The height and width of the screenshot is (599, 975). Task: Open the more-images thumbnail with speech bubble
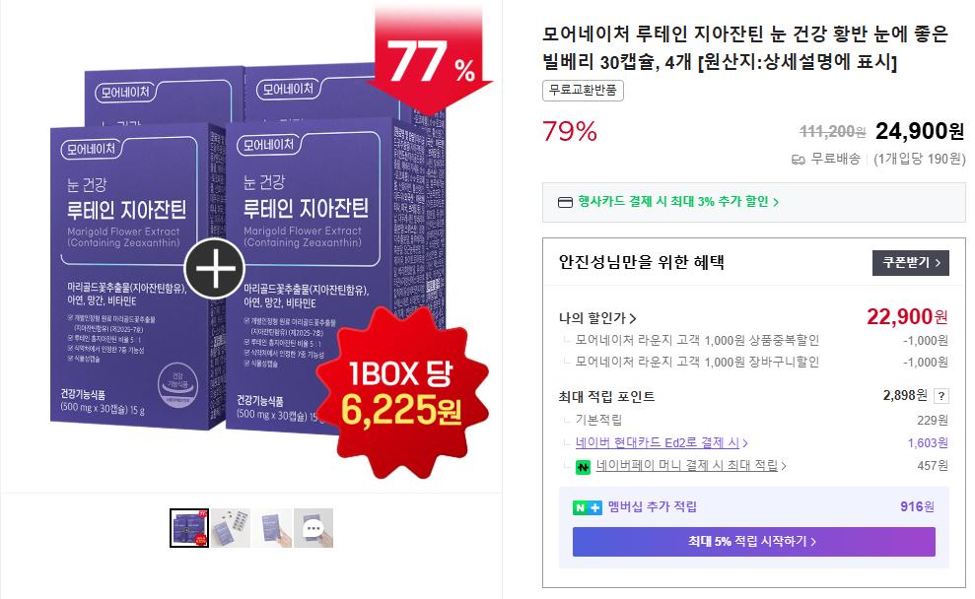click(313, 528)
